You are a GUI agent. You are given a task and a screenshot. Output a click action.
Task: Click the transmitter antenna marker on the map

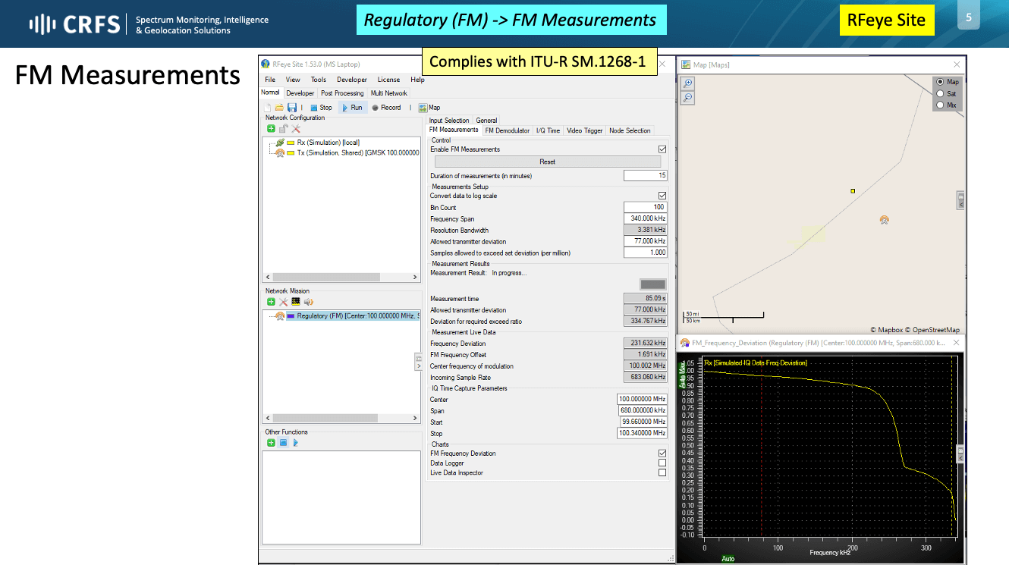[x=884, y=220]
